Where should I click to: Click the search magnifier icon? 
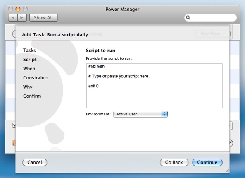click(x=188, y=18)
